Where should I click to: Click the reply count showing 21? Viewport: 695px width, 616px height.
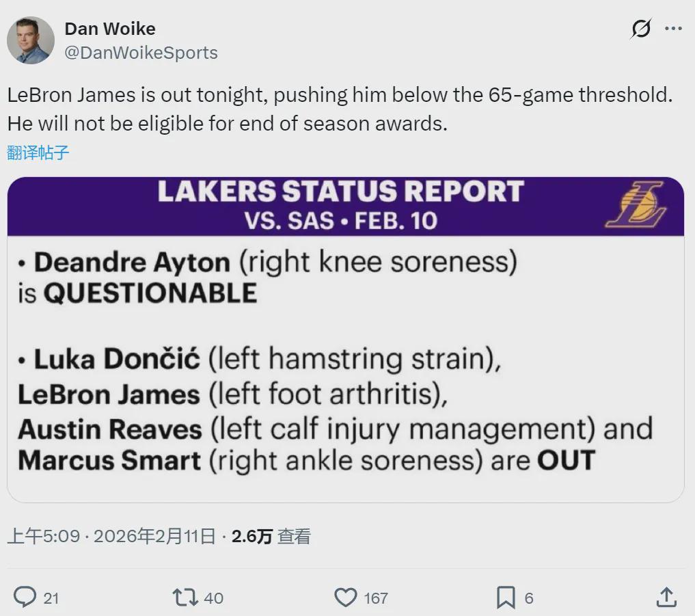51,598
